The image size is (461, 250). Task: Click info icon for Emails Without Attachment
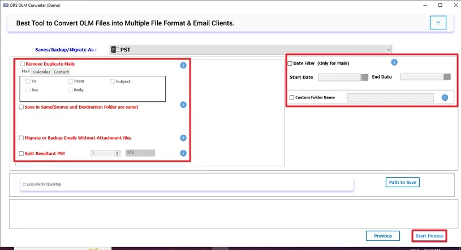pyautogui.click(x=183, y=138)
